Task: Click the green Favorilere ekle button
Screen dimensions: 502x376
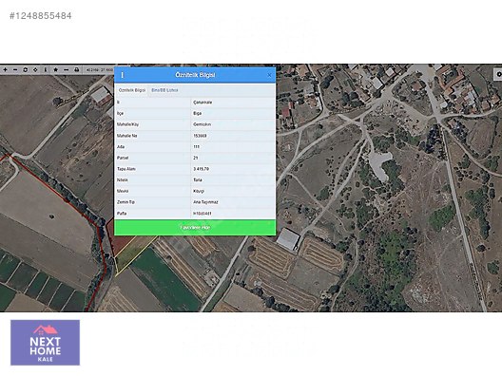Action: coord(195,228)
